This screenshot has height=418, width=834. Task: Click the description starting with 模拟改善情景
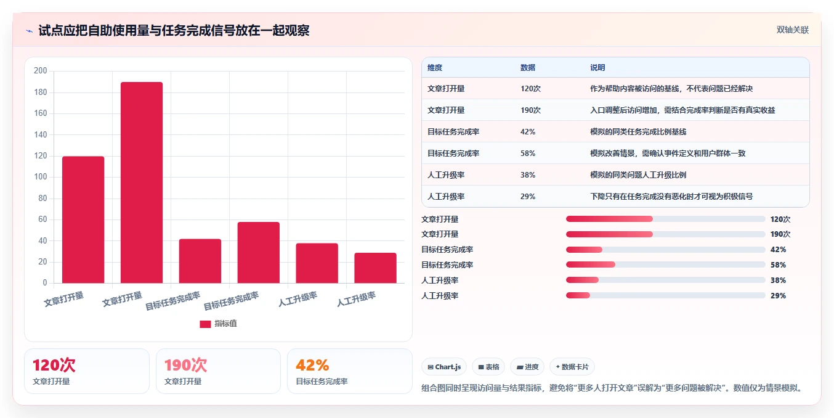[x=668, y=154]
